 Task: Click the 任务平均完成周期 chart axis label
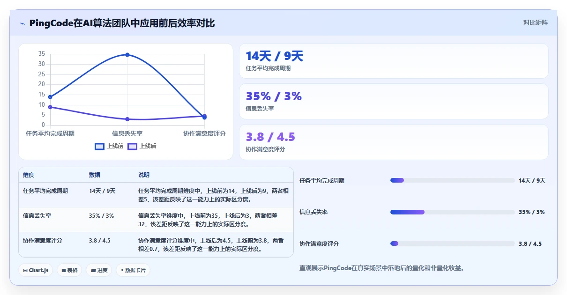click(x=50, y=133)
